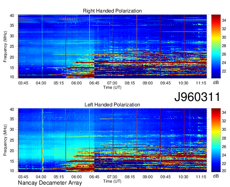This screenshot has width=230, height=187.
Task: Click the 34 label on bottom color bar
Action: 224,112
